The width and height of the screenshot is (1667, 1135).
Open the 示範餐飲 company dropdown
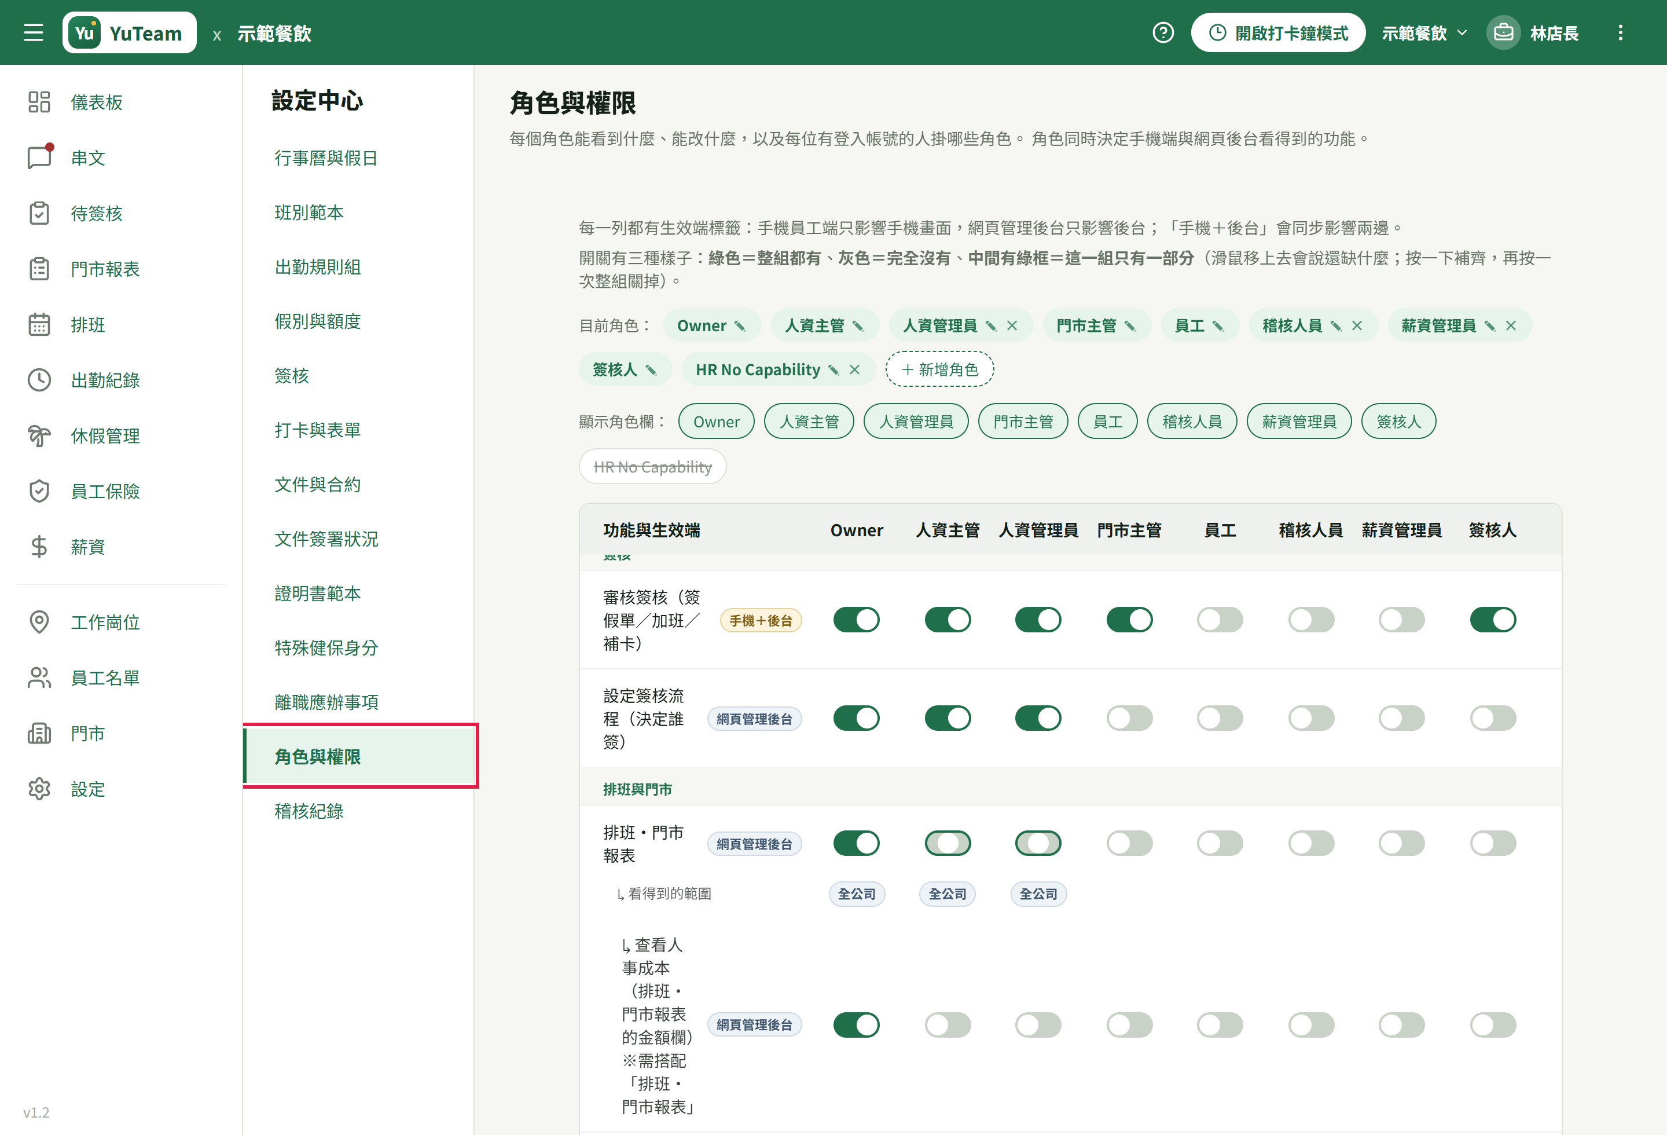[x=1424, y=33]
